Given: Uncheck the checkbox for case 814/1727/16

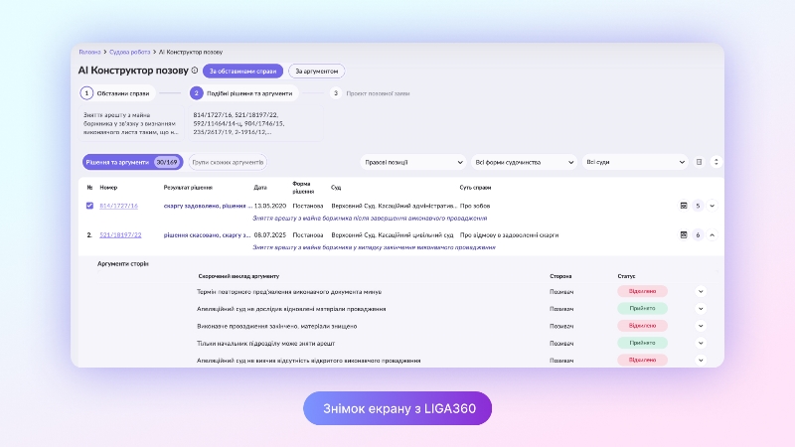Looking at the screenshot, I should [x=89, y=206].
